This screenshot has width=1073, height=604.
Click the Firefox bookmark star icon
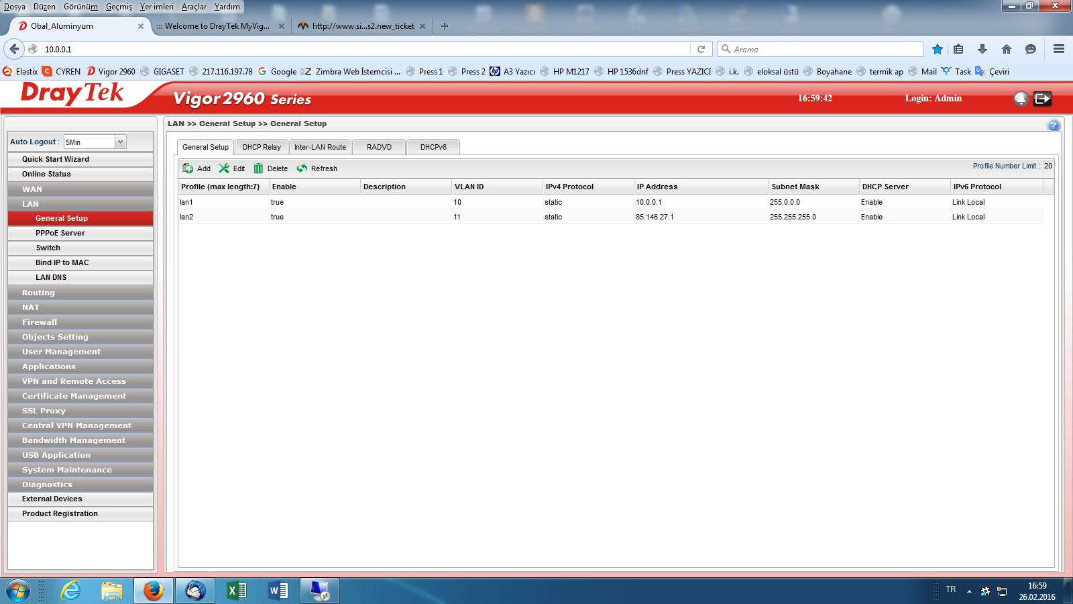(937, 49)
